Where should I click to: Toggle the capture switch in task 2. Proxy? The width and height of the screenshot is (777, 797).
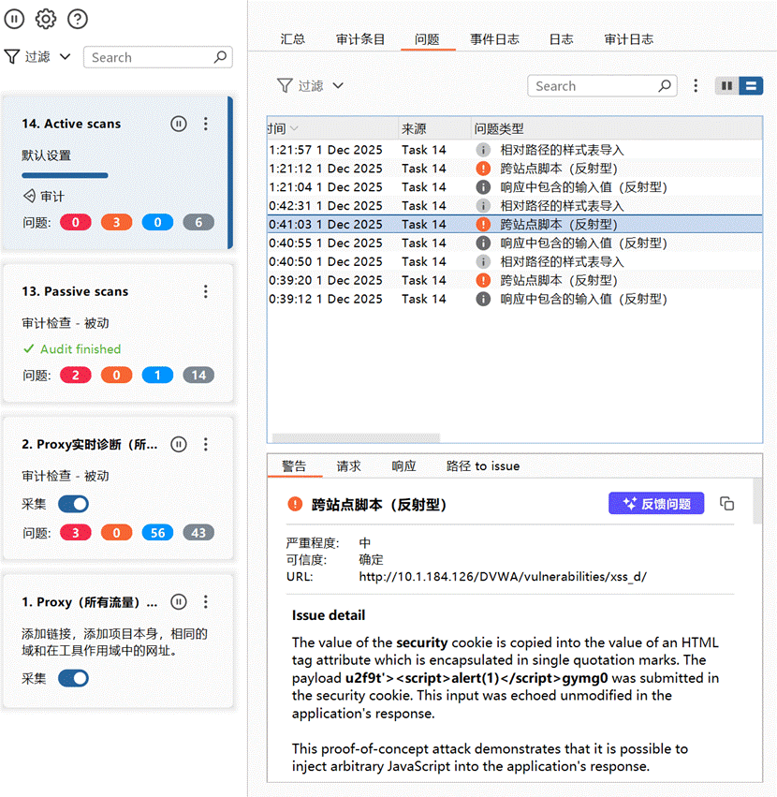point(73,504)
